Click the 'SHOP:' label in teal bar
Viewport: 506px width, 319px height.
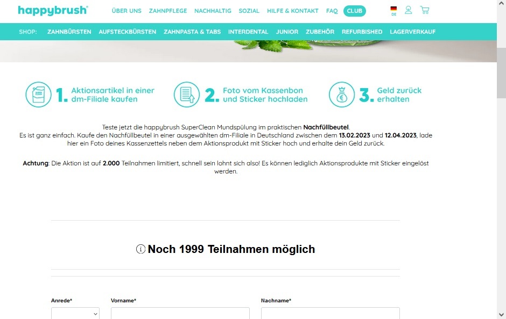[28, 32]
